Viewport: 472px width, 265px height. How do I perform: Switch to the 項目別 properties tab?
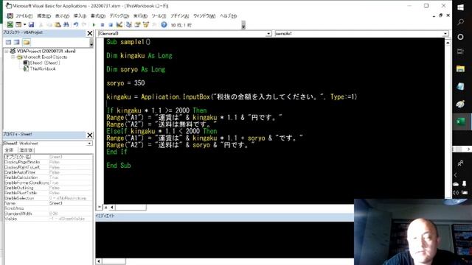click(x=27, y=150)
